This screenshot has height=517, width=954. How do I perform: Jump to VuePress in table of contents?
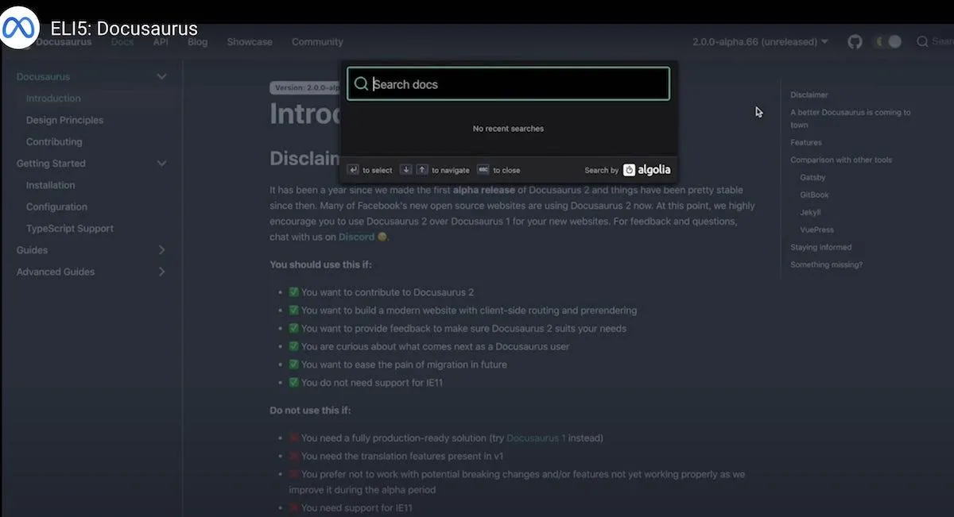click(x=816, y=230)
